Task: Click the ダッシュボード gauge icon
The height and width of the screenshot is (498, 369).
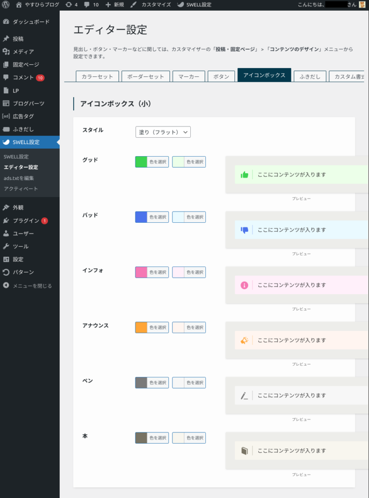Action: 6,21
